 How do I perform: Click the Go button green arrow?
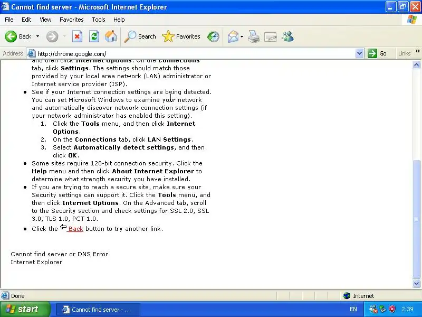pos(377,53)
